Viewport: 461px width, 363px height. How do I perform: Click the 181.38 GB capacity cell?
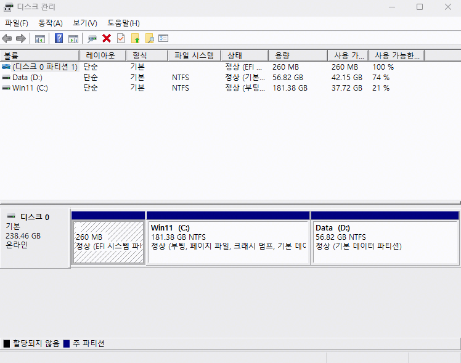coord(290,88)
